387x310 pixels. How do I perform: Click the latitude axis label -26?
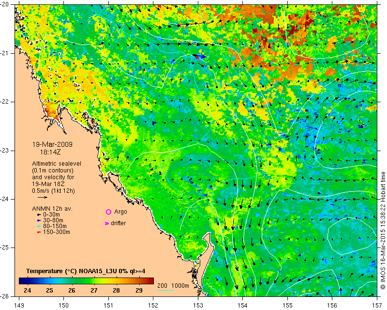tap(4, 296)
